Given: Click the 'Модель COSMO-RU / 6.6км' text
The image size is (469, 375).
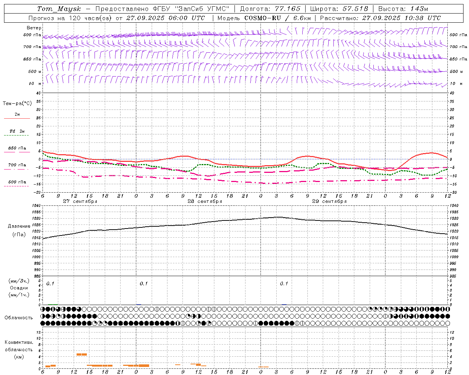Looking at the screenshot, I should coord(264,18).
